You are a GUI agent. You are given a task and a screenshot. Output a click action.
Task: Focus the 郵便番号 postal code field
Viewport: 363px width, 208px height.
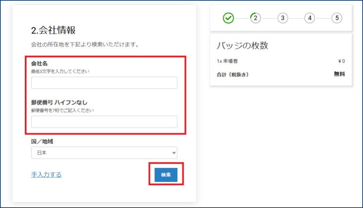click(x=104, y=122)
